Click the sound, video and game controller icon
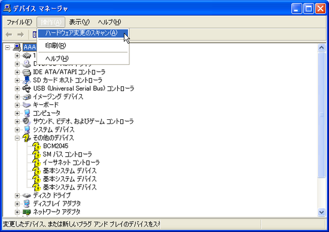 (27, 121)
